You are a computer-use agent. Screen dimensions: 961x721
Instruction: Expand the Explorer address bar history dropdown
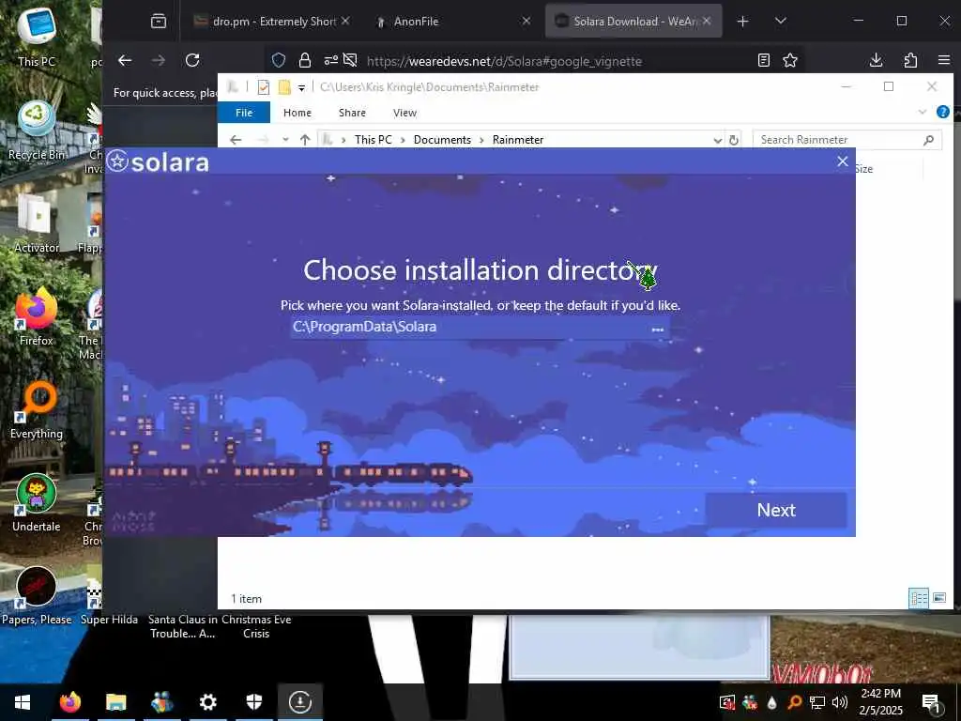717,141
